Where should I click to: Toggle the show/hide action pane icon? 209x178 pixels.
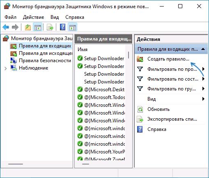coord(72,27)
